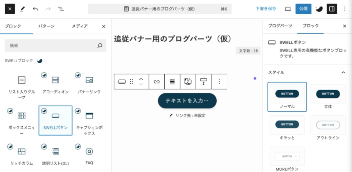Image resolution: width=352 pixels, height=172 pixels.
Task: Open the command palette title bar
Action: [x=160, y=9]
